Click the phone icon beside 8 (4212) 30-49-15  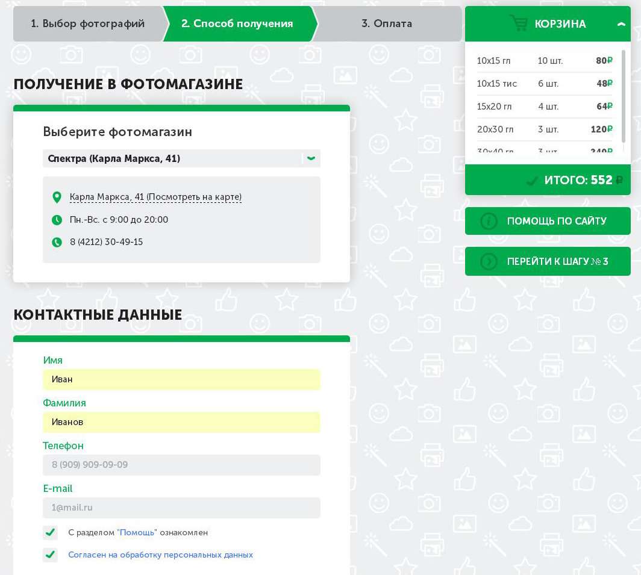[57, 242]
